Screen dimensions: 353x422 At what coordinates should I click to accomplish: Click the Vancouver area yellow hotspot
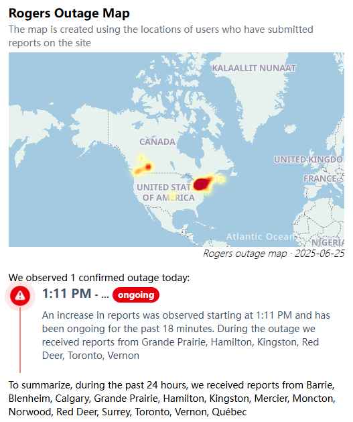pyautogui.click(x=138, y=170)
